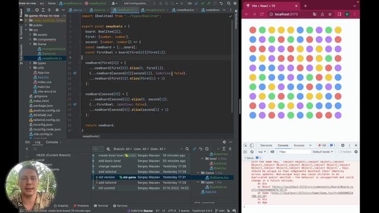
Task: Collapse the Game folder in project tree
Action: [x=30, y=44]
